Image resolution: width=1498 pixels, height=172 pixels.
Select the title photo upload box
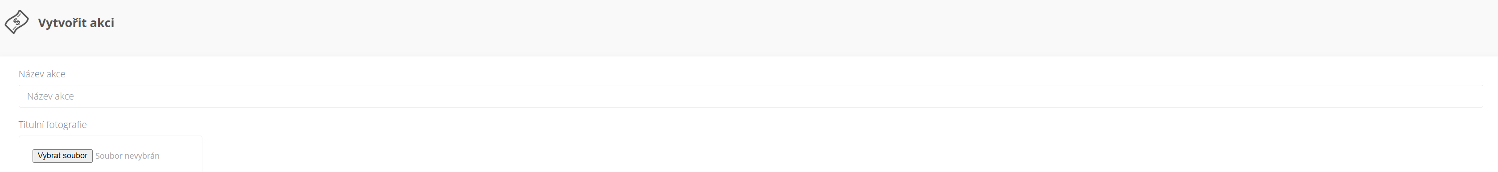click(111, 154)
